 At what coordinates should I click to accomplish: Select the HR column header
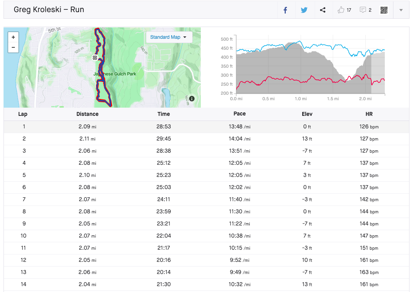(369, 114)
